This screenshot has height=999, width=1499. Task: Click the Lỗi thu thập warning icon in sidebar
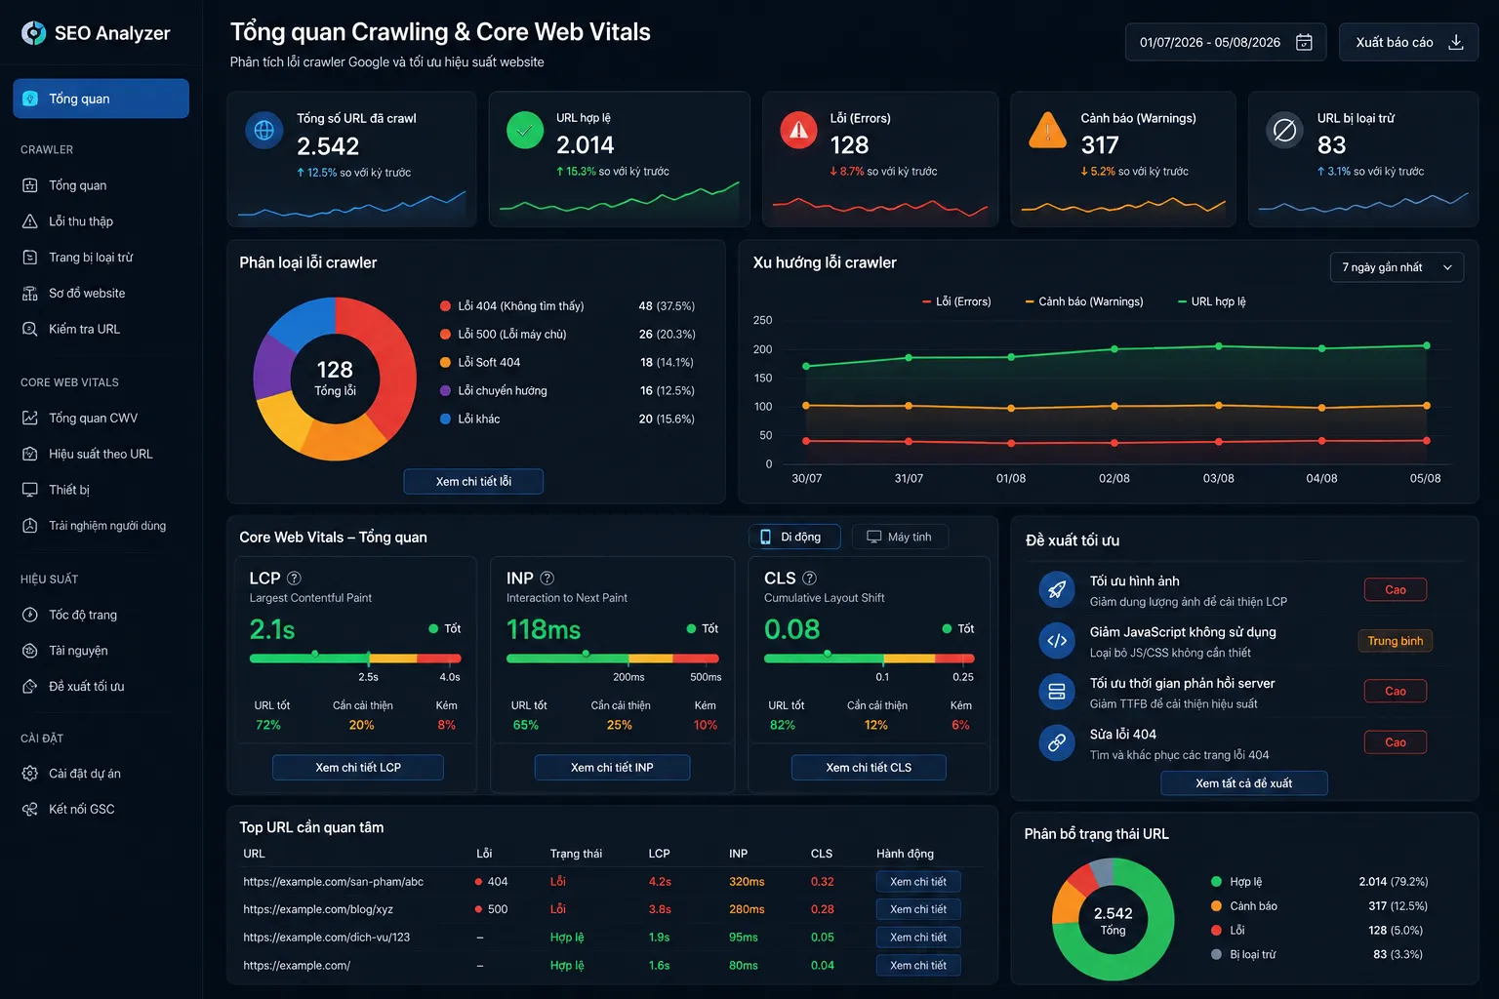pyautogui.click(x=30, y=221)
